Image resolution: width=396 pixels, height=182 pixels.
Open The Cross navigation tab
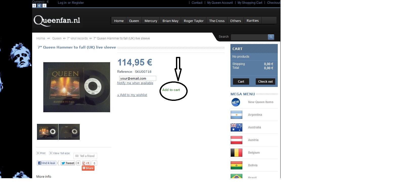pyautogui.click(x=217, y=21)
